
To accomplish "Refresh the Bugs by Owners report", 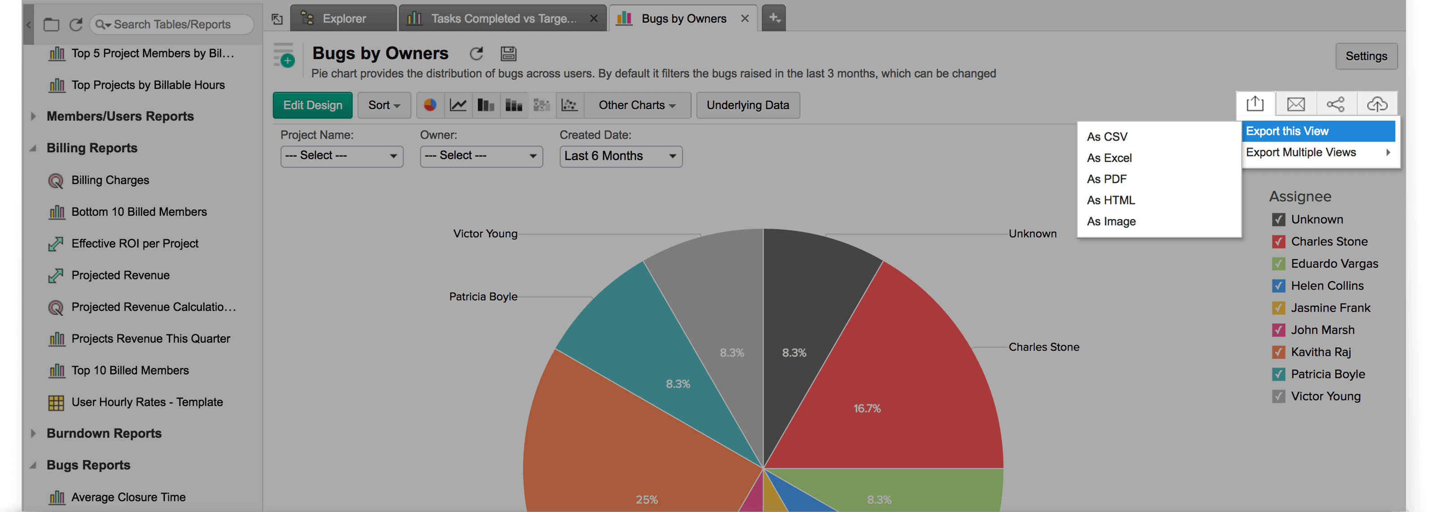I will 476,53.
